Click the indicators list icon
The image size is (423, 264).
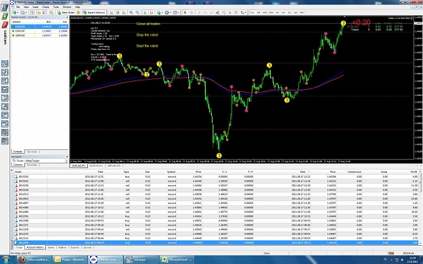159,13
